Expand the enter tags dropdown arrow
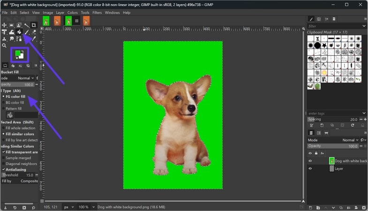This screenshot has width=368, height=211. (364, 113)
